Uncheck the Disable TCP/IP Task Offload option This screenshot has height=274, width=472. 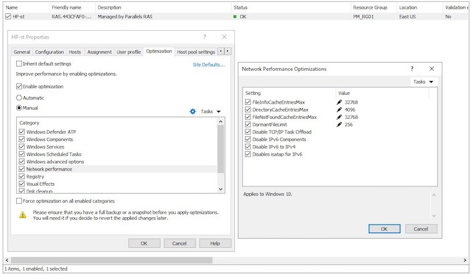tap(248, 132)
